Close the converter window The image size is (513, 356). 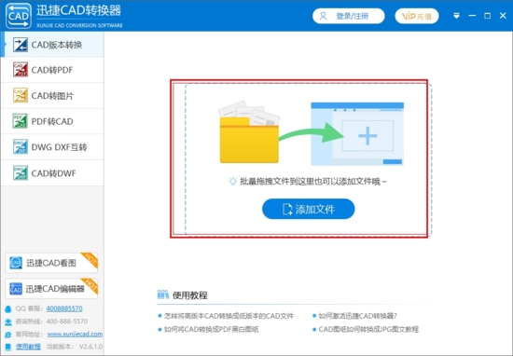point(503,16)
